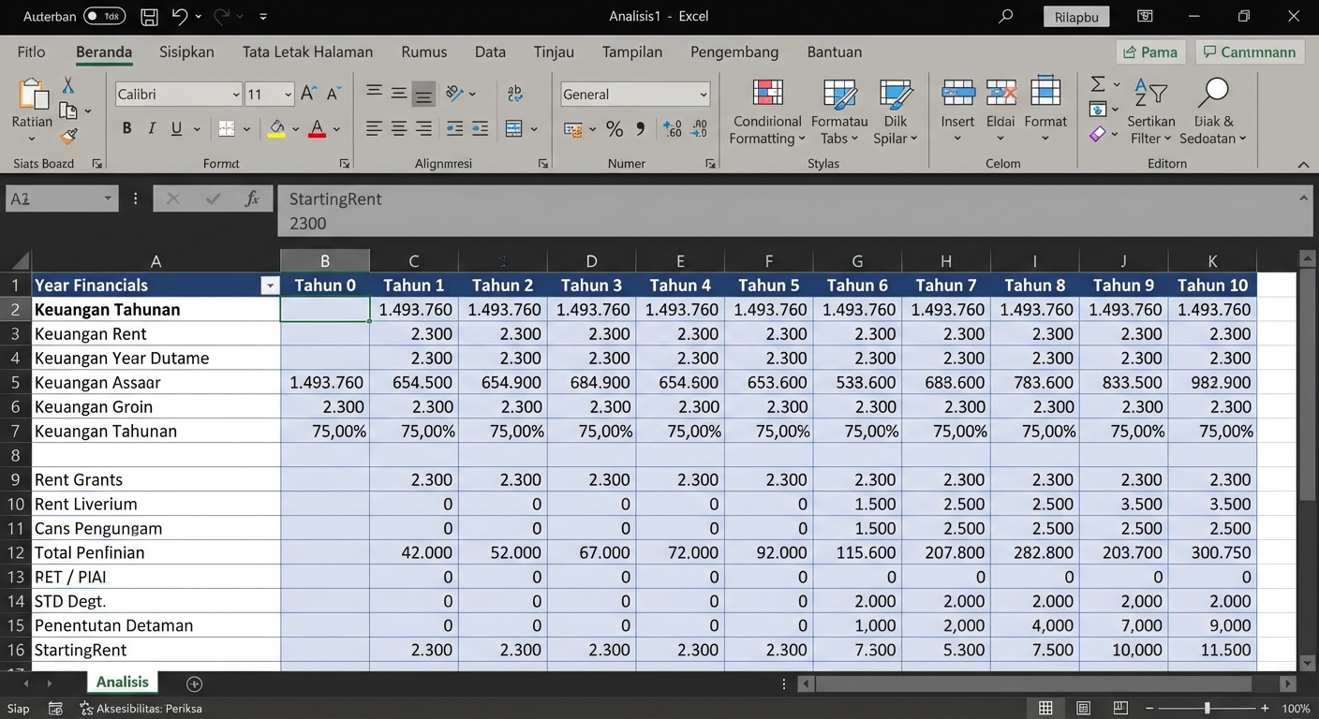The image size is (1319, 719).
Task: Toggle the AutoSave switch
Action: [x=104, y=17]
